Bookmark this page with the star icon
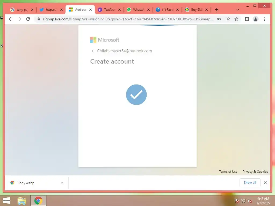275x206 pixels. point(236,19)
